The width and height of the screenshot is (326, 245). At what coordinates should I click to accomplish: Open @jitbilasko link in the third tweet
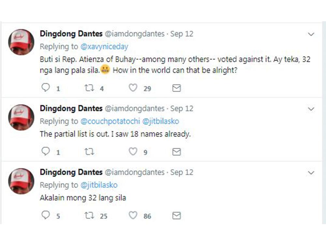[x=99, y=185]
